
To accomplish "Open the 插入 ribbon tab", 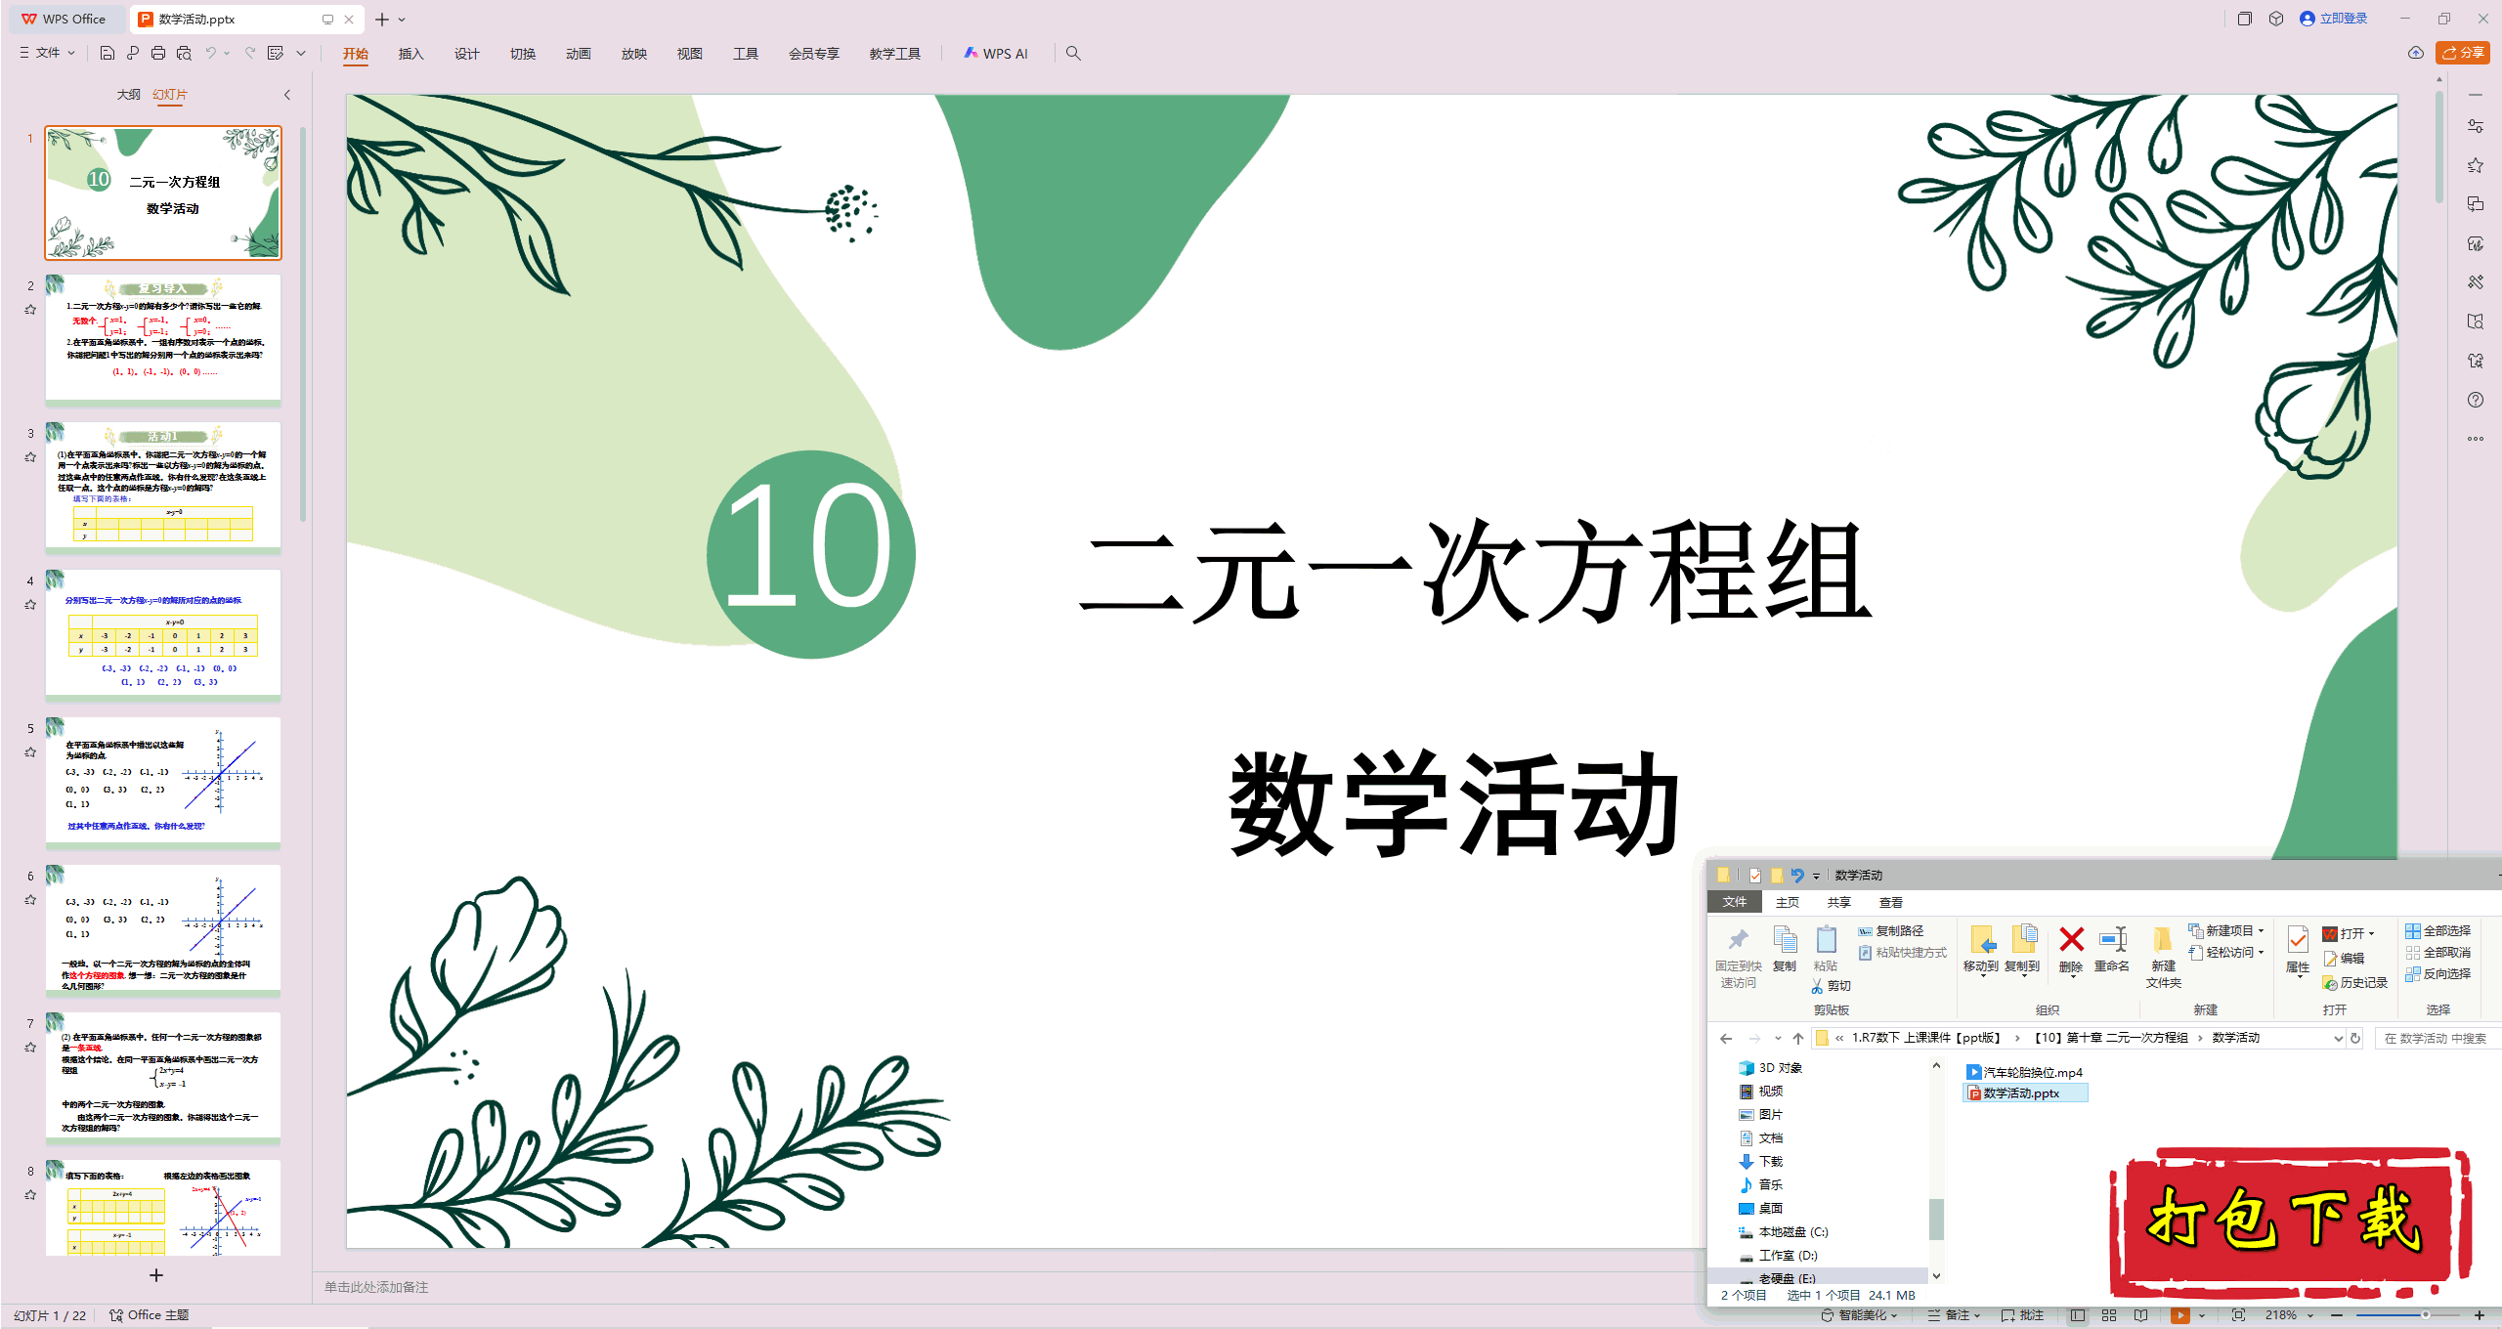I will [410, 53].
